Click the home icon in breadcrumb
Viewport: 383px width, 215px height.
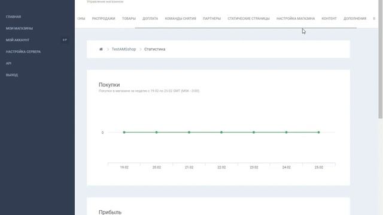pos(101,49)
